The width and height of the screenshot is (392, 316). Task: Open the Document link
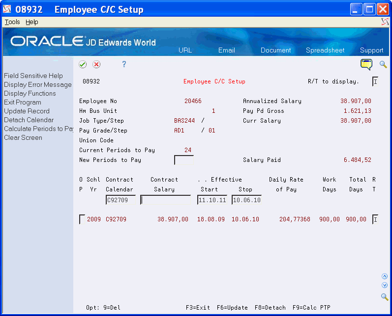click(276, 50)
